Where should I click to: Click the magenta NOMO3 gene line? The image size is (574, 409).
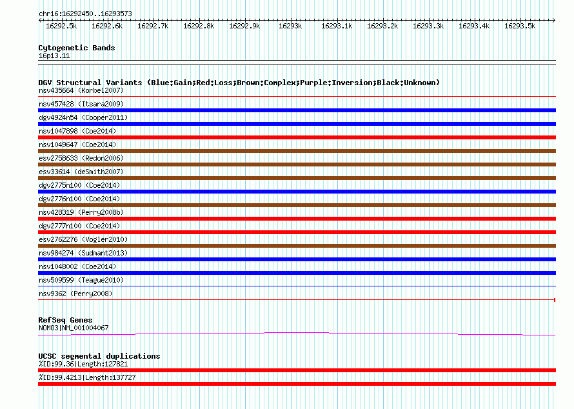(297, 333)
